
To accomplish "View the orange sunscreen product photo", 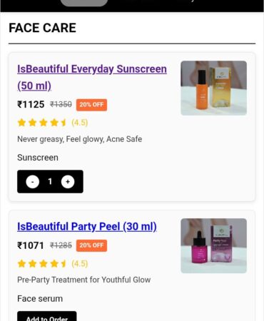I will [213, 88].
